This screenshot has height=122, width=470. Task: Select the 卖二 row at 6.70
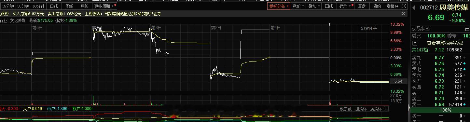[440, 99]
